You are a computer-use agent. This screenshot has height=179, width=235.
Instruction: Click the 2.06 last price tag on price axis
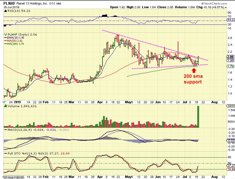coord(230,57)
